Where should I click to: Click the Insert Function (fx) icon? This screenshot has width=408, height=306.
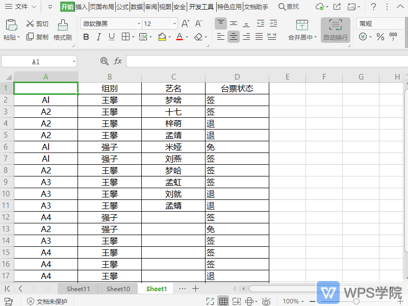(118, 61)
